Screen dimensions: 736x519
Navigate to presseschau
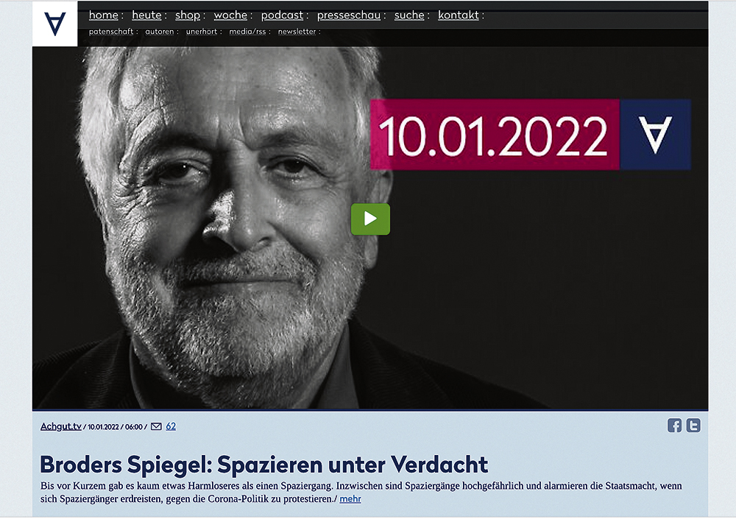pos(349,15)
